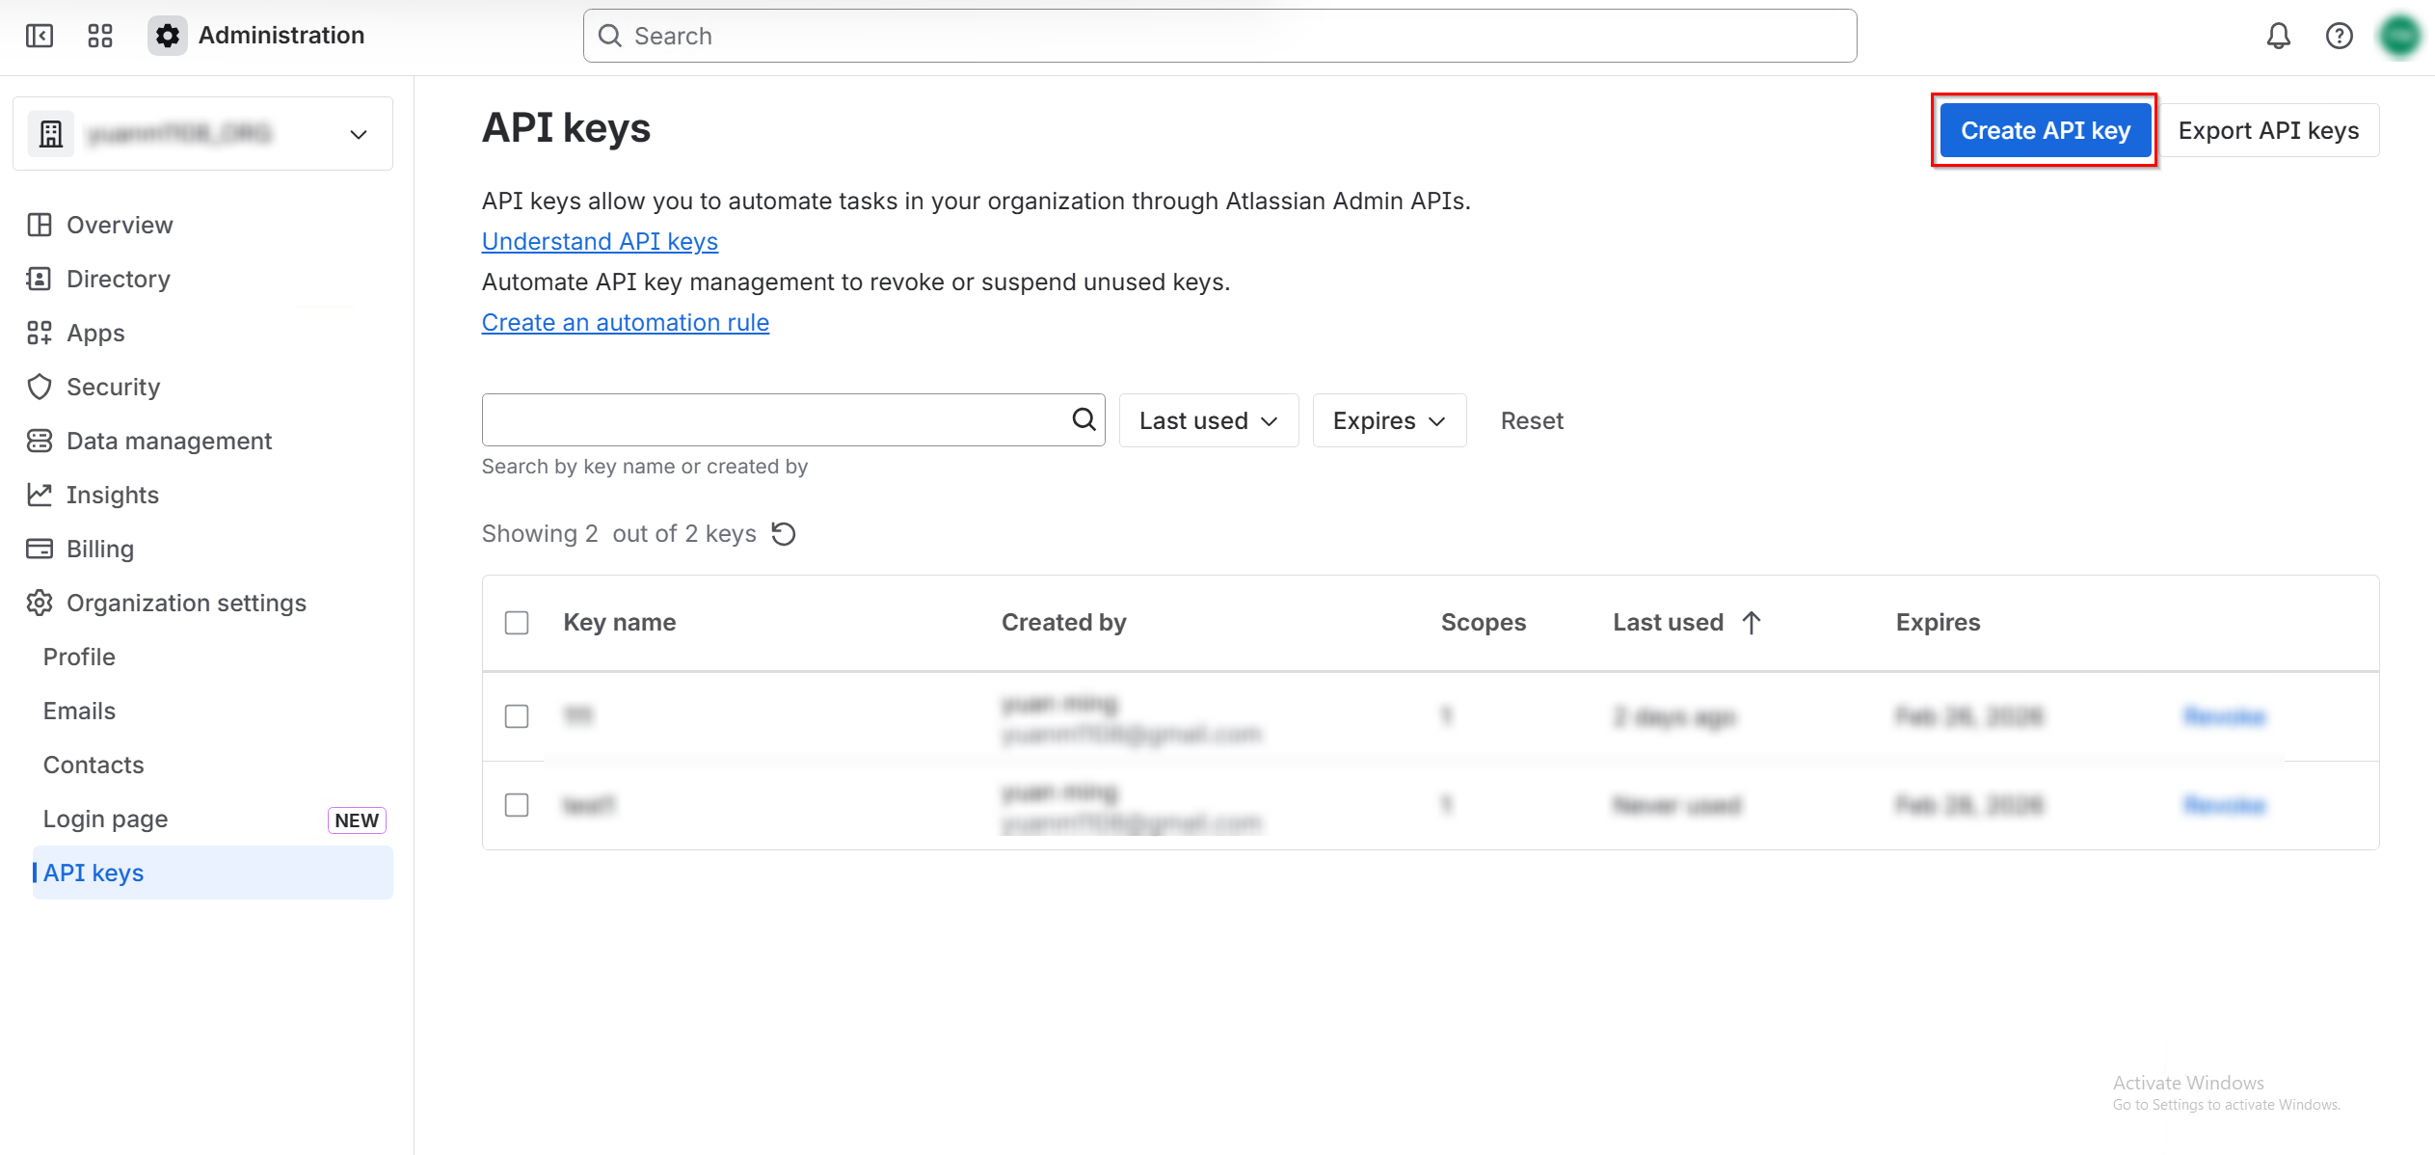The height and width of the screenshot is (1155, 2435).
Task: Open Security from the sidebar
Action: click(113, 387)
